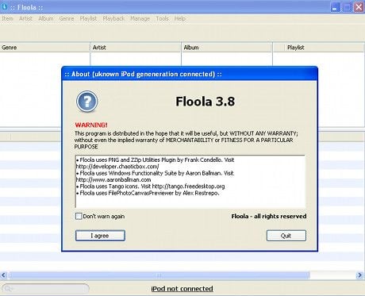Image resolution: width=365 pixels, height=296 pixels.
Task: Click the Artist column header
Action: [136, 48]
